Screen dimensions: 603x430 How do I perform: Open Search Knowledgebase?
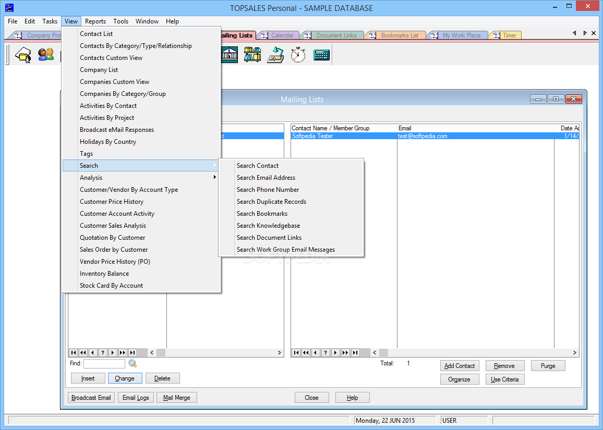coord(291,226)
